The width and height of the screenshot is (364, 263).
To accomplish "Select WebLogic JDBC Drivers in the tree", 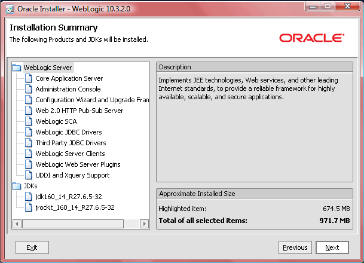I will (x=69, y=132).
